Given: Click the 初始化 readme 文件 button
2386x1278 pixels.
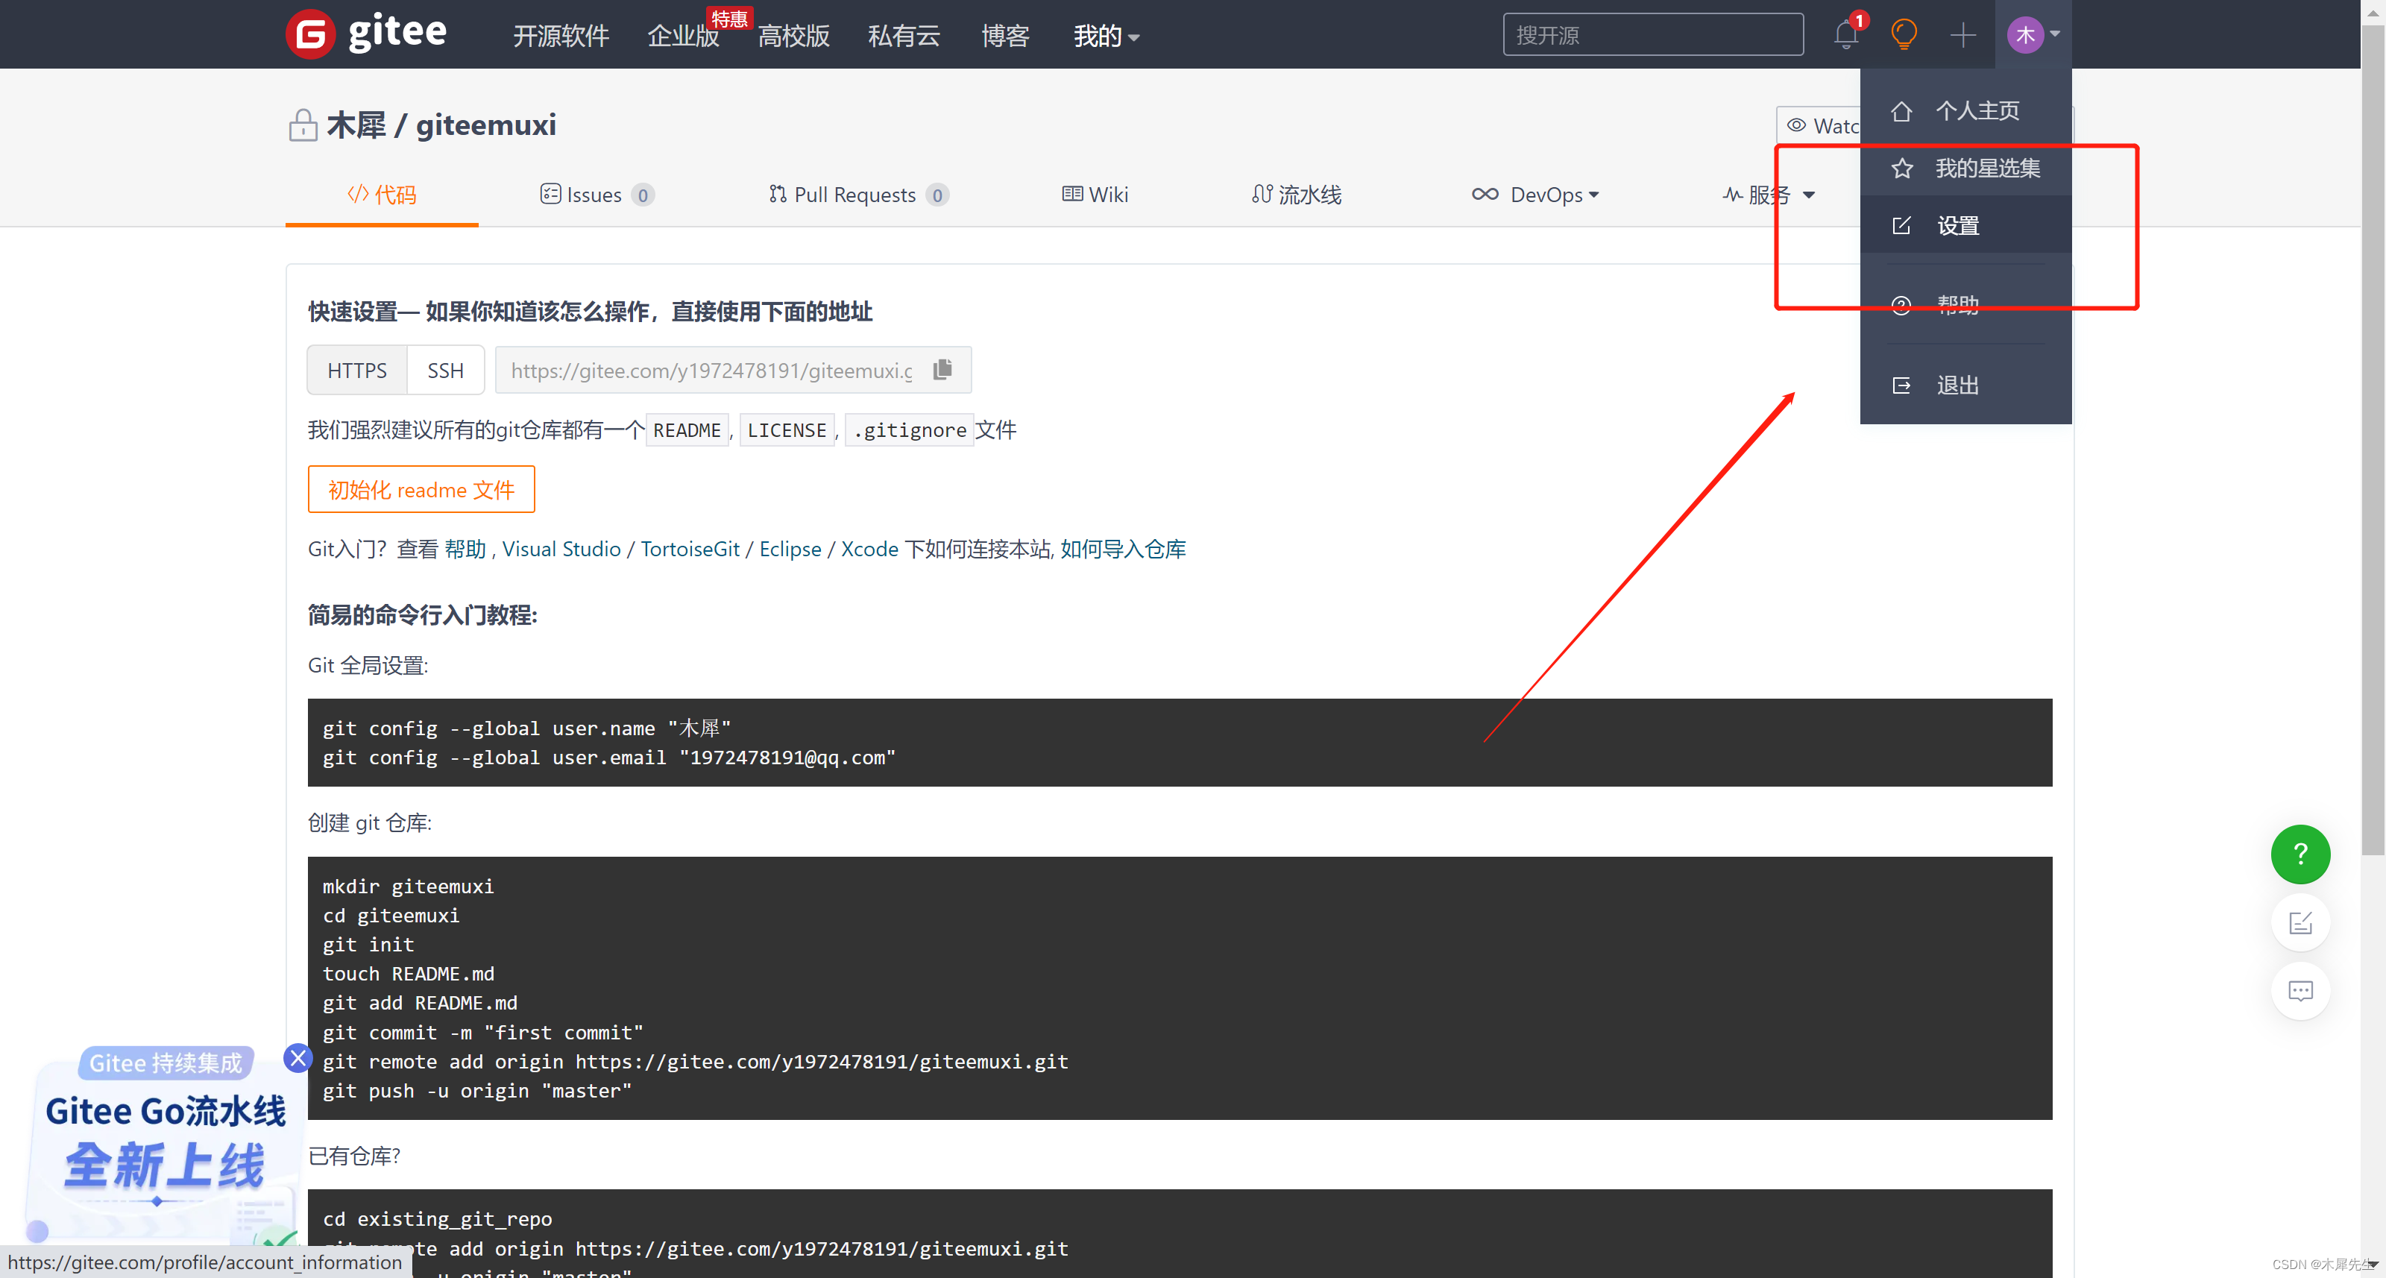Looking at the screenshot, I should (421, 489).
